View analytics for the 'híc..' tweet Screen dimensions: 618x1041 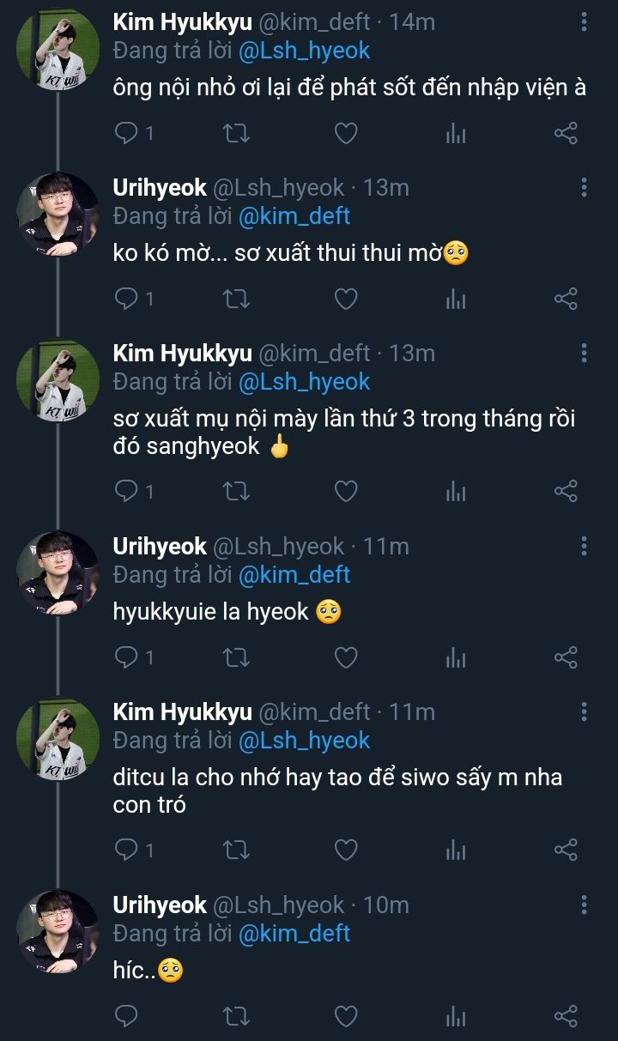click(x=456, y=1016)
